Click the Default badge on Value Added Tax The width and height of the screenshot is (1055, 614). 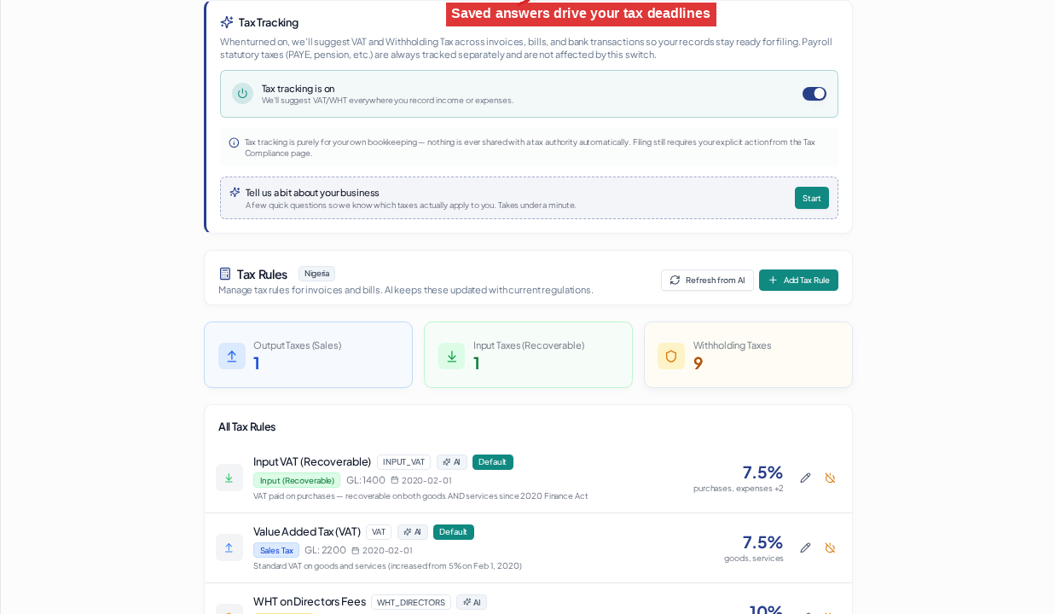(x=453, y=532)
